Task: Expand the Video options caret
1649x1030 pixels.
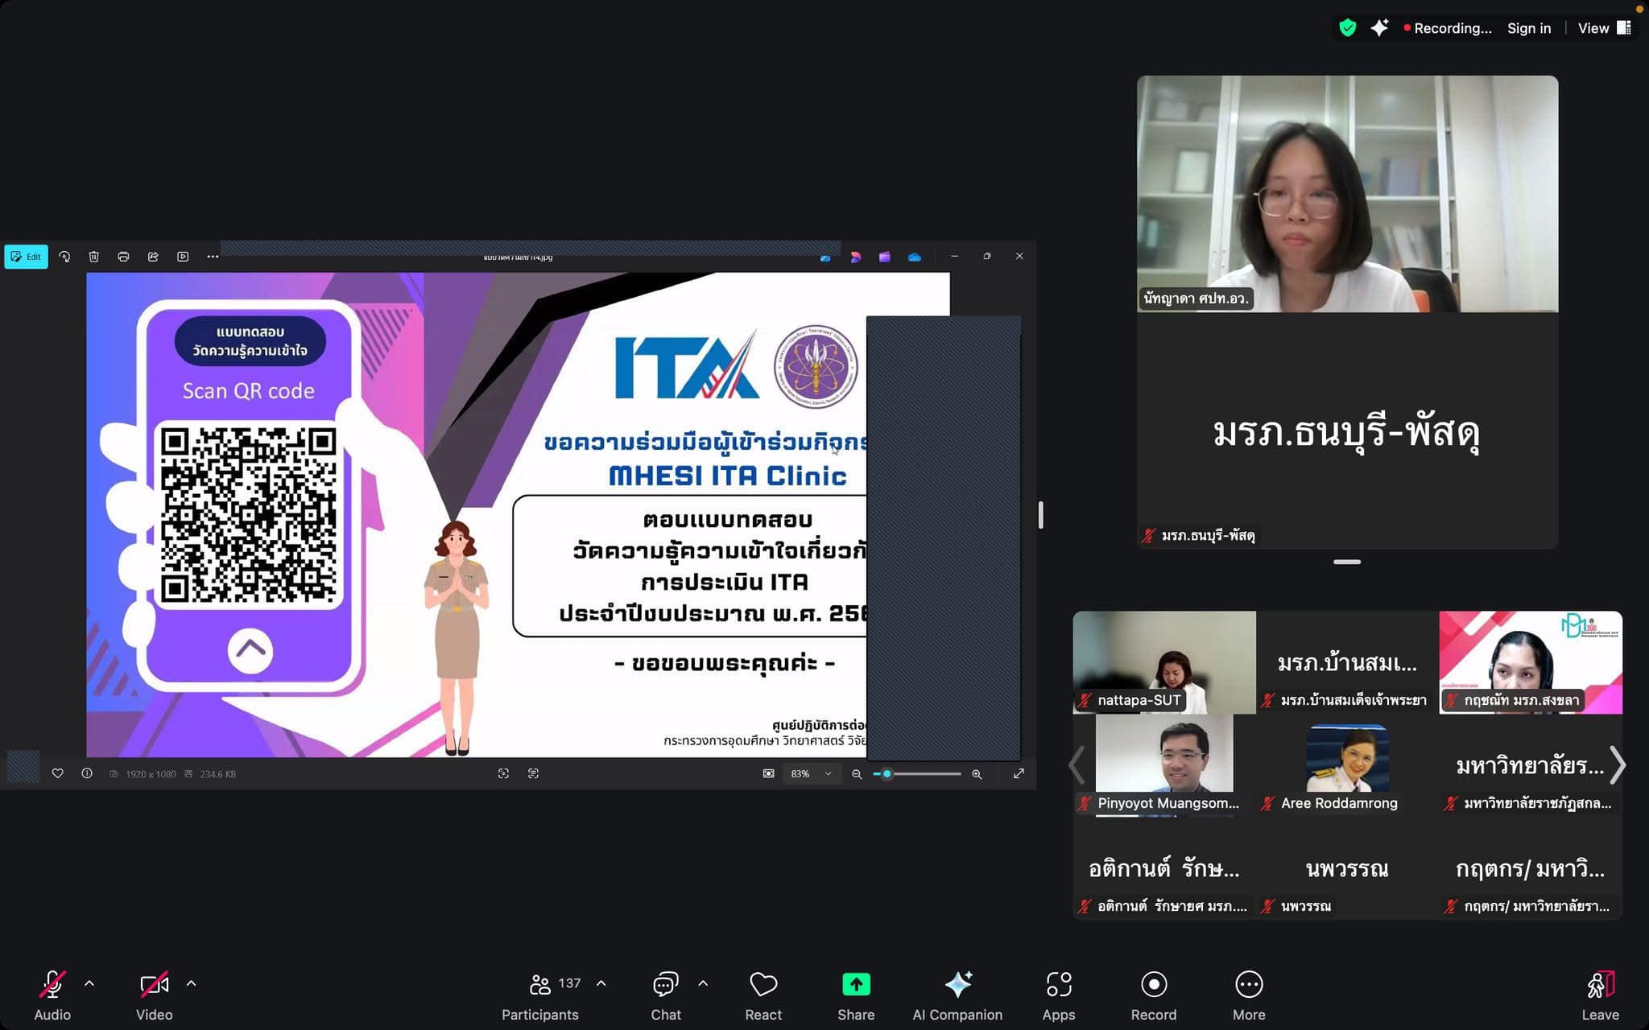Action: (191, 983)
